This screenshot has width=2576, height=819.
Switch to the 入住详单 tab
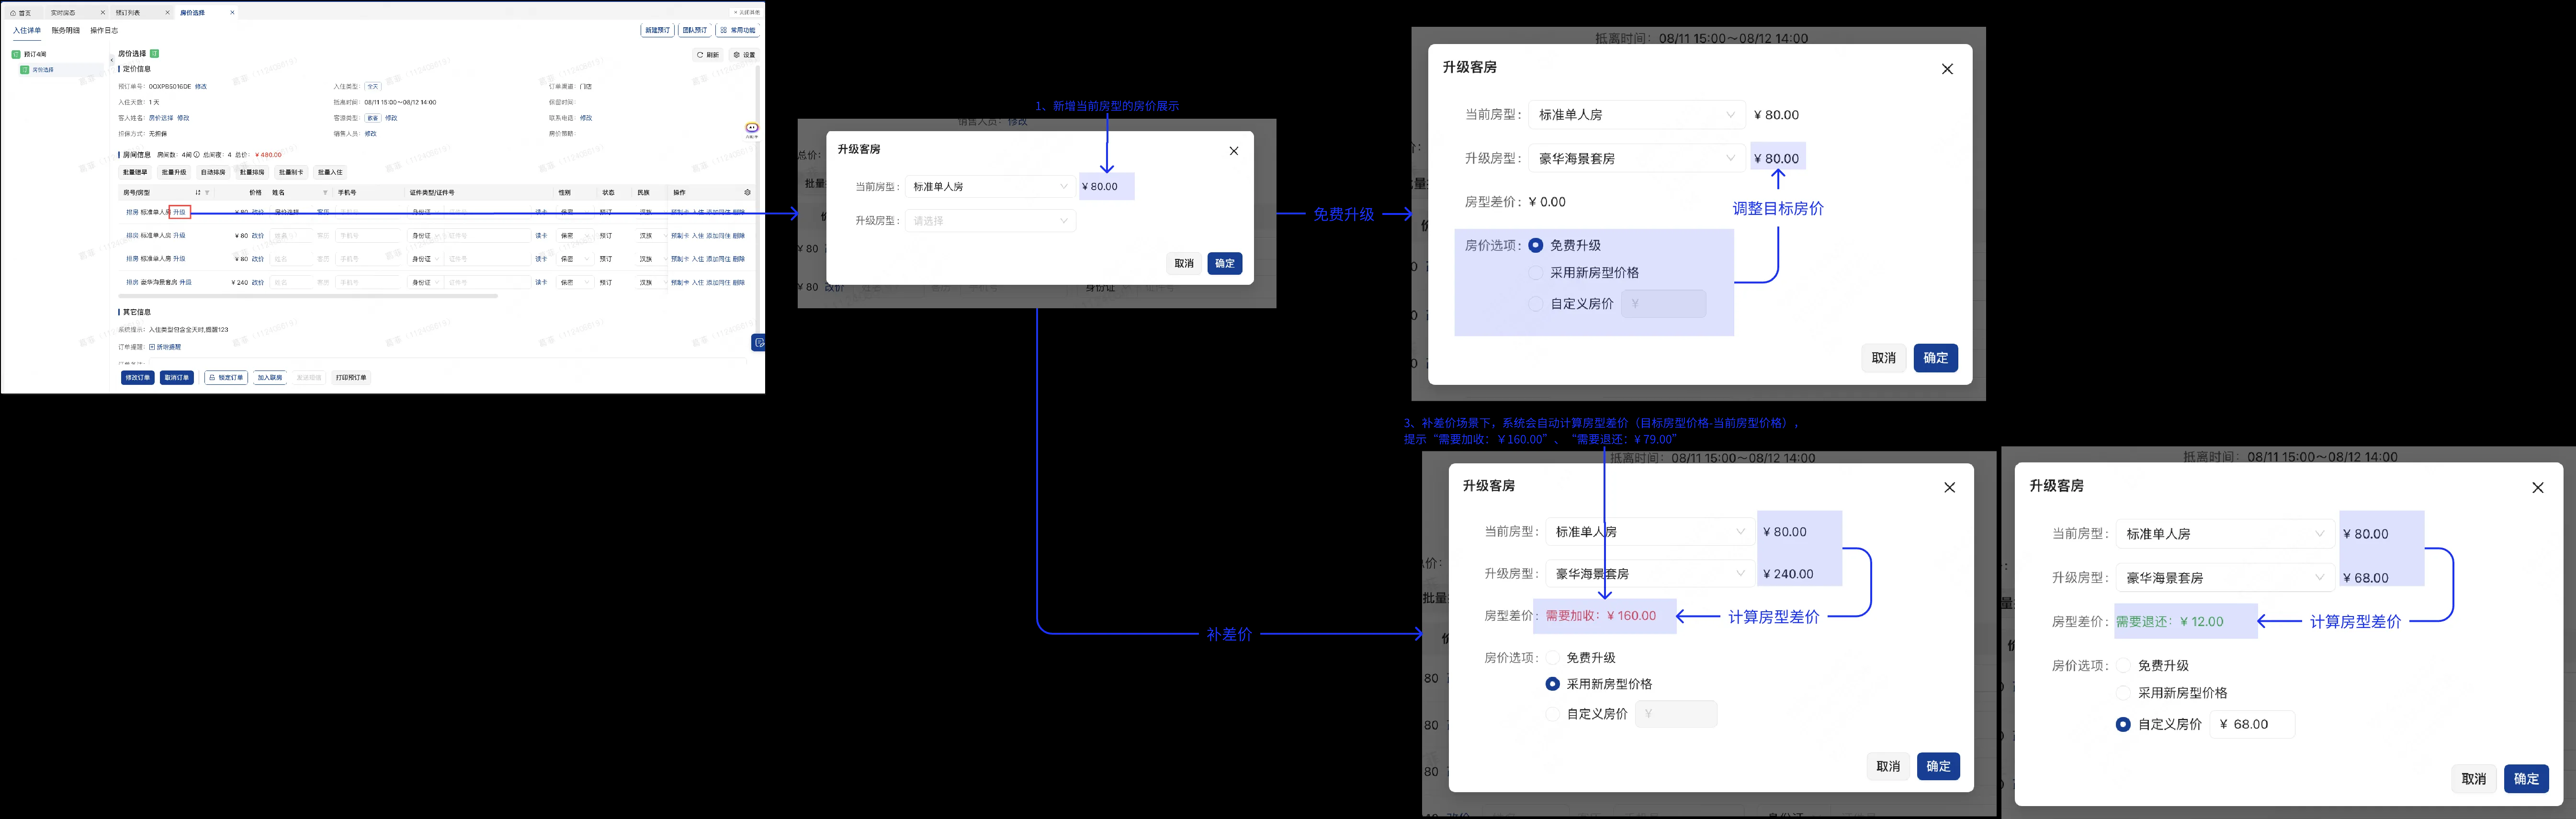(x=27, y=30)
